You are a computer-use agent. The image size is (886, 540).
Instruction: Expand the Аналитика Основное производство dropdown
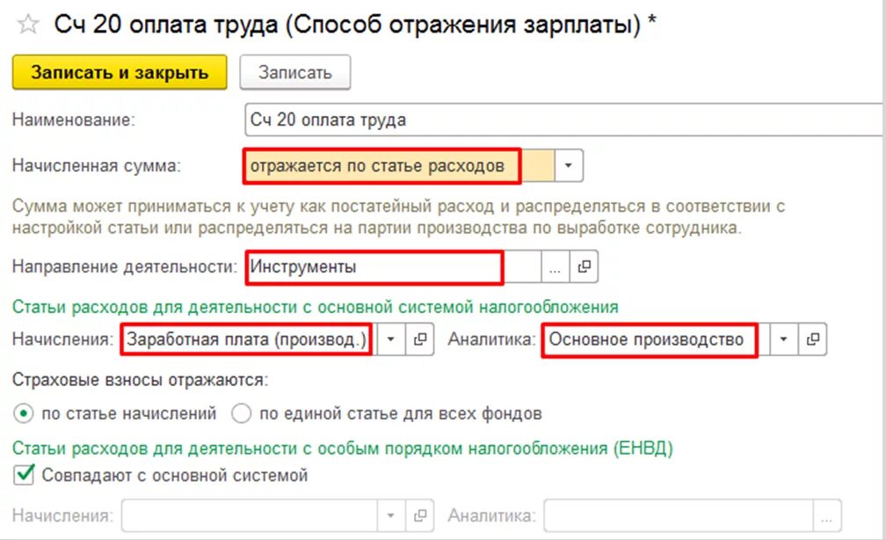click(x=784, y=339)
